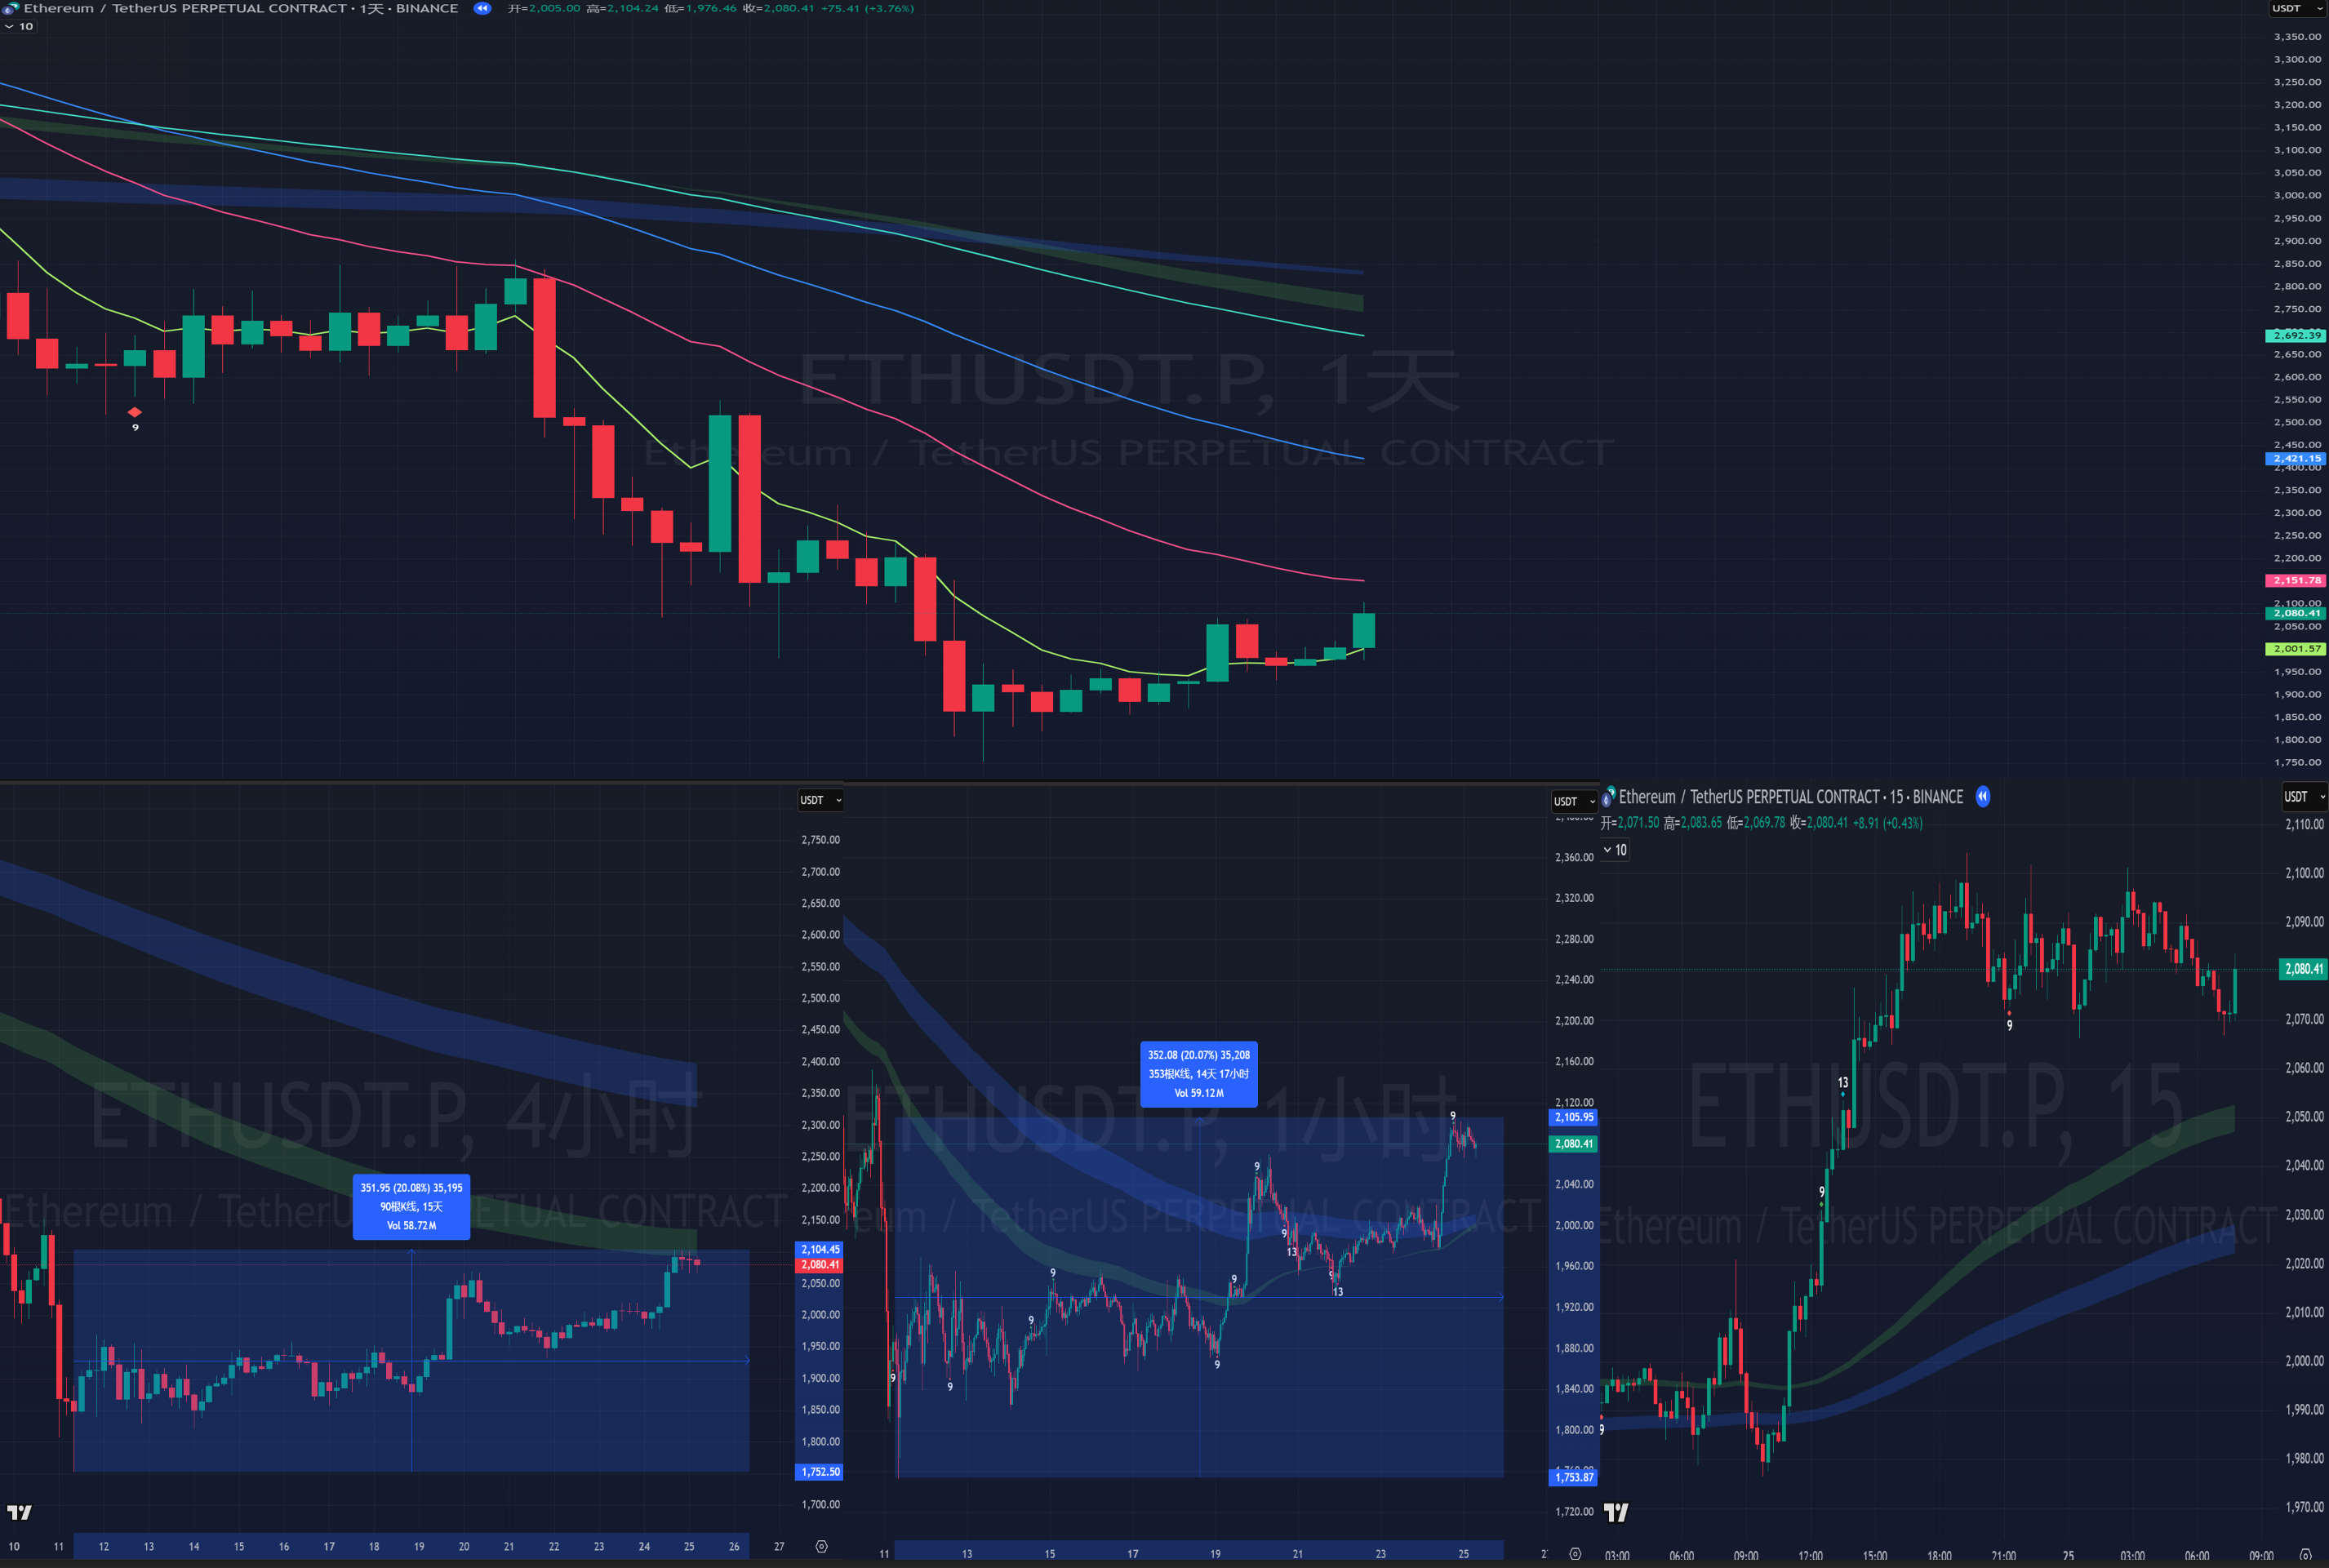
Task: Open USDT currency dropdown on 1-hour chart
Action: (x=1574, y=801)
